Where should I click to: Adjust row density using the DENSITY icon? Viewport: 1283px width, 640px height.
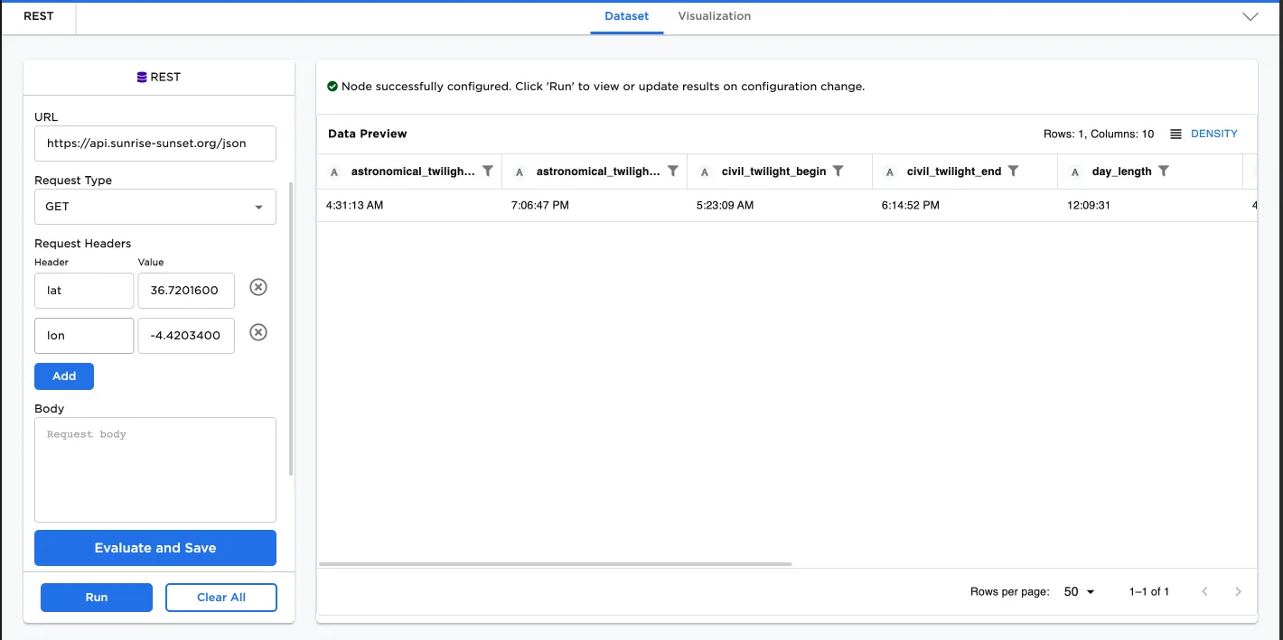1175,133
